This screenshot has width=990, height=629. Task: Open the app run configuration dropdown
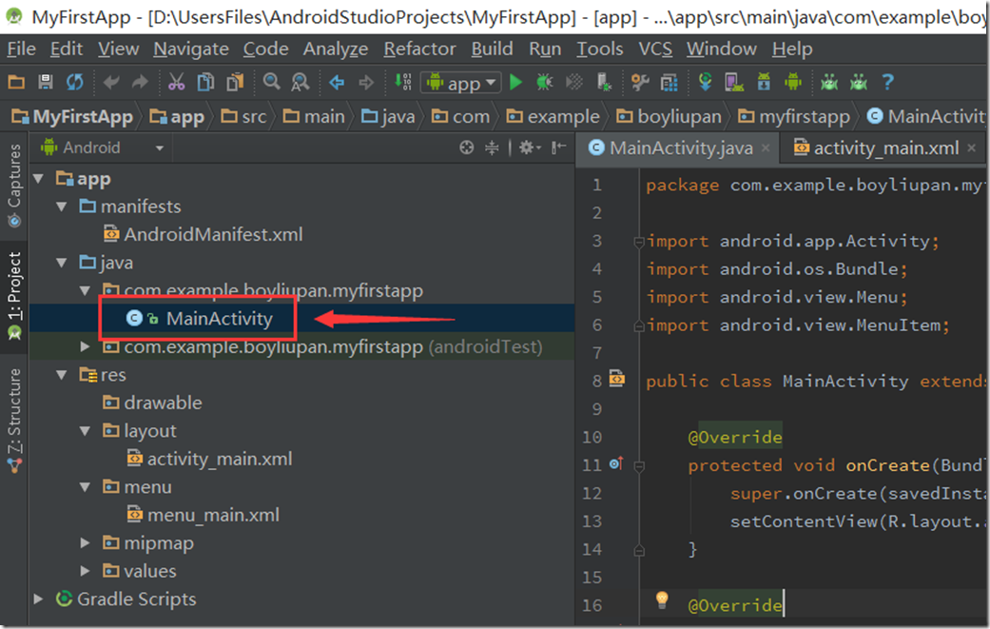[460, 83]
